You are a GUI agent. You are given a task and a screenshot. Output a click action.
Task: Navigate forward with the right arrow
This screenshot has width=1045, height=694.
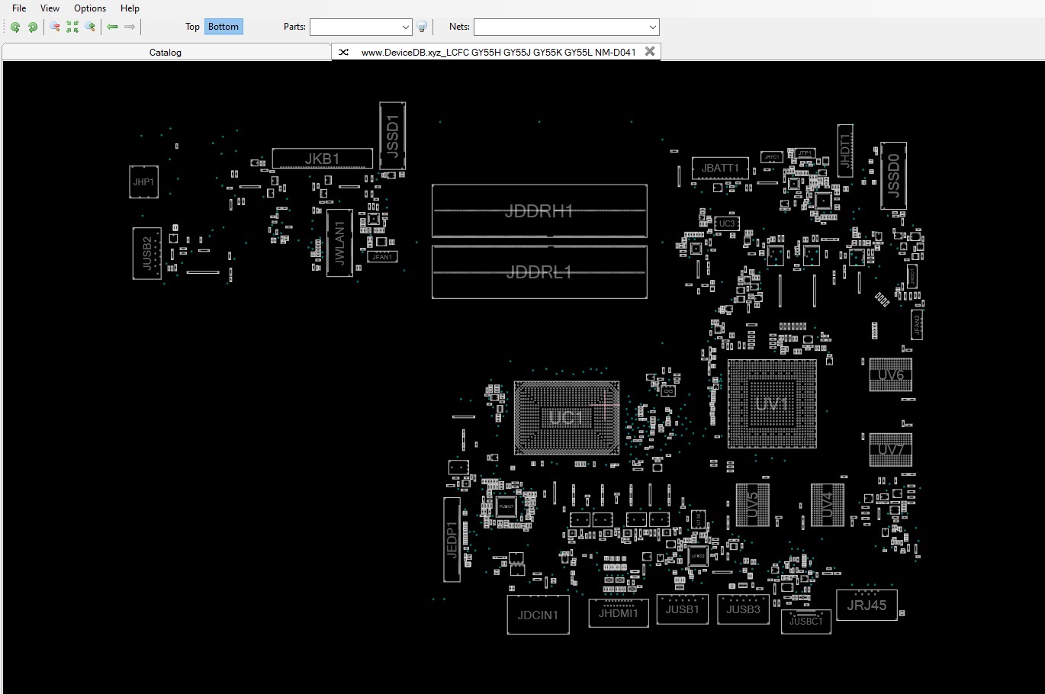[130, 27]
